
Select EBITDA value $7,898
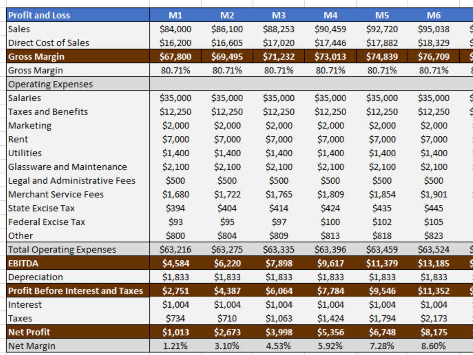click(279, 263)
